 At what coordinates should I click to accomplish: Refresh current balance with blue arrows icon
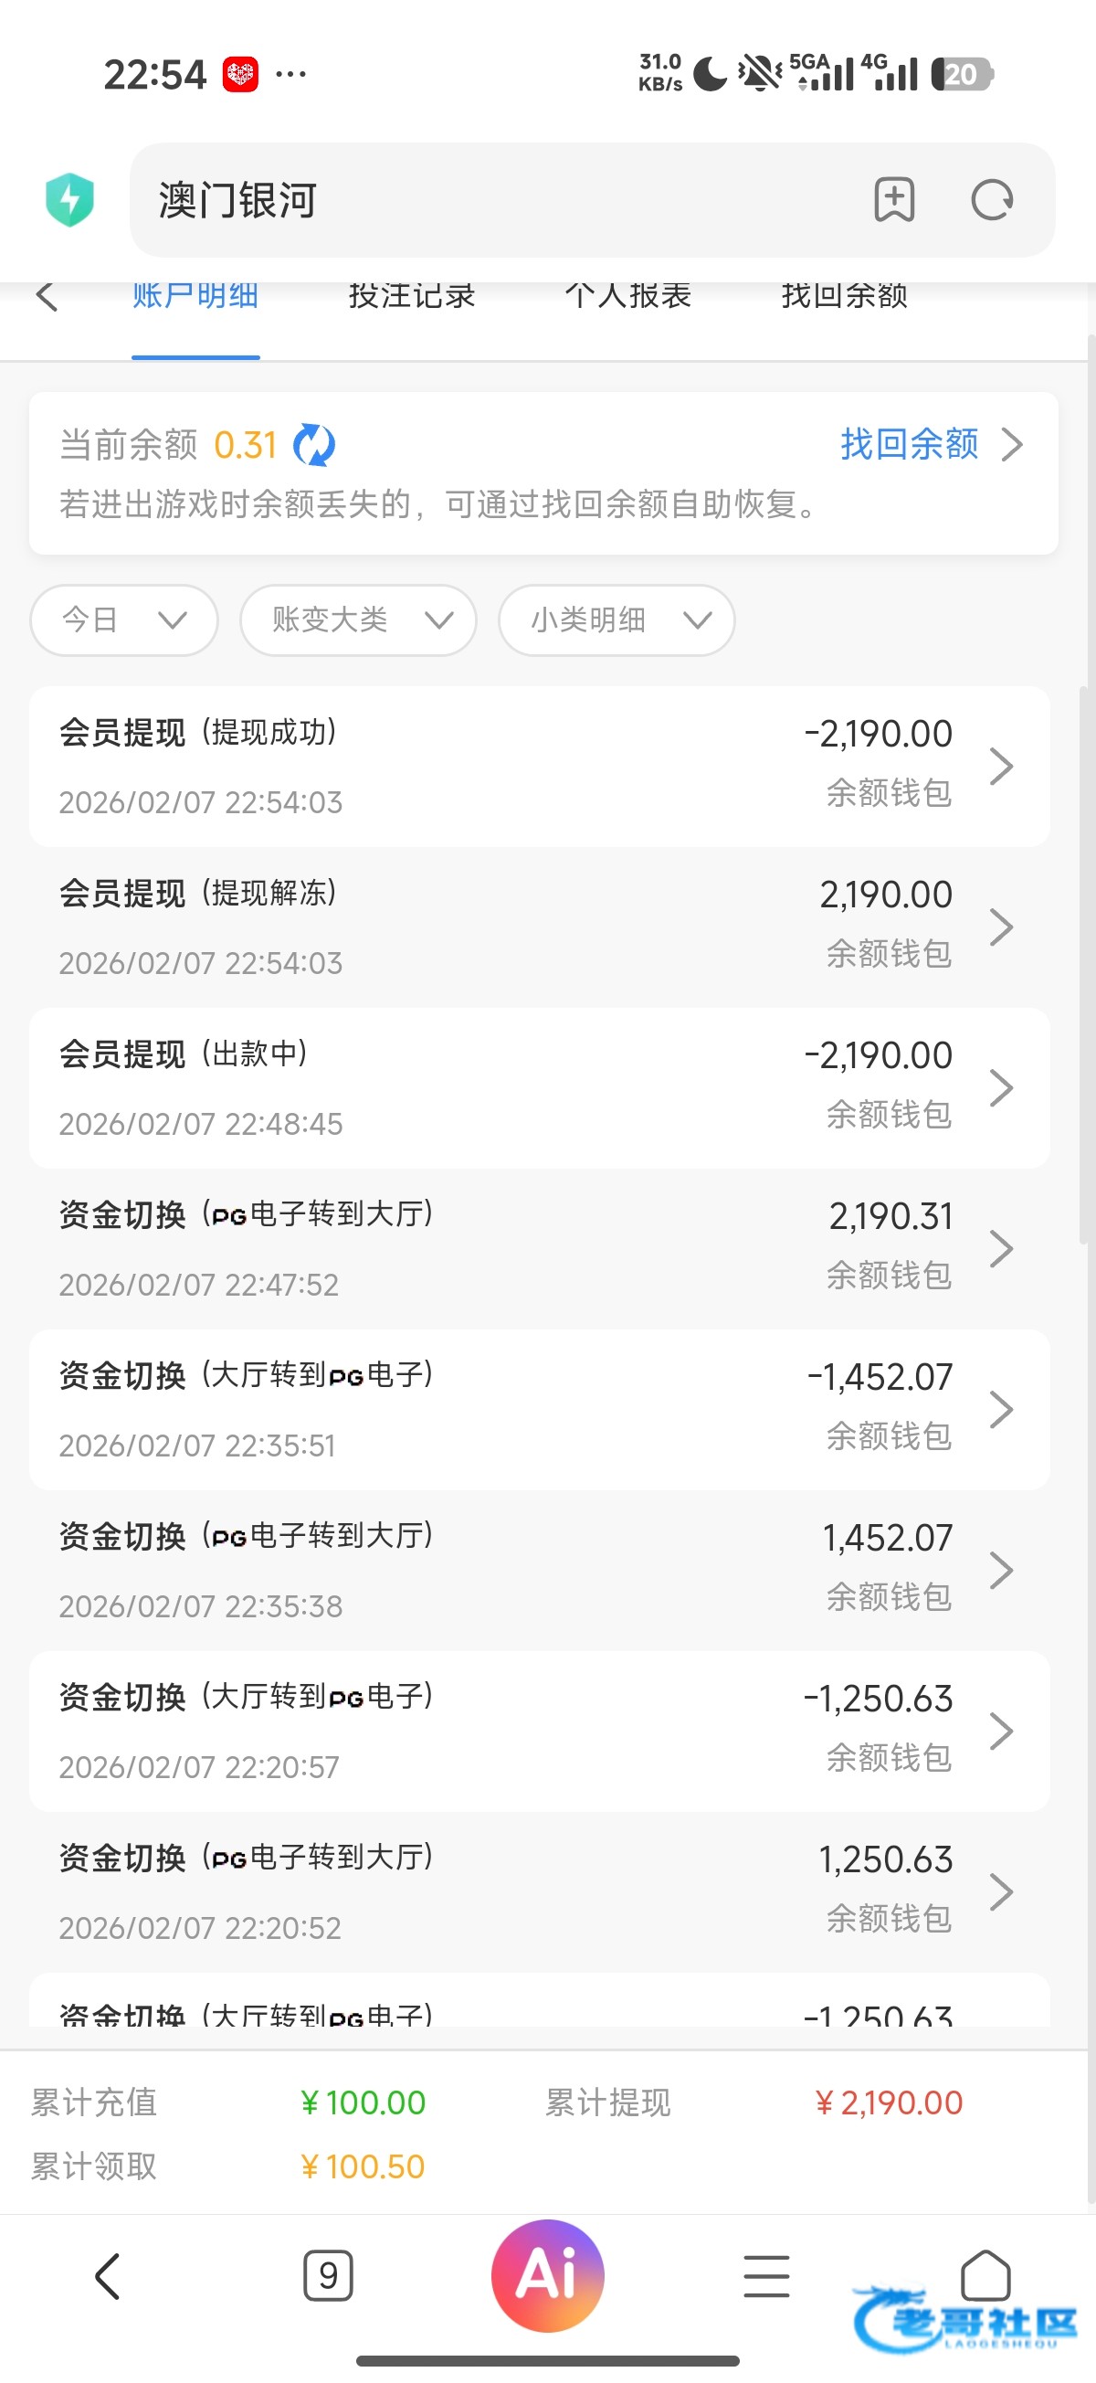[x=314, y=446]
